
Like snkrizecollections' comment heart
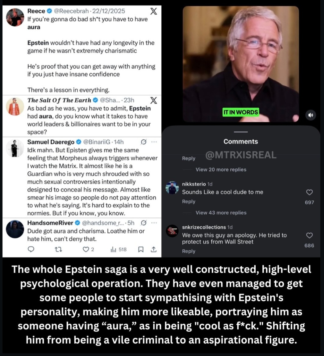309,236
